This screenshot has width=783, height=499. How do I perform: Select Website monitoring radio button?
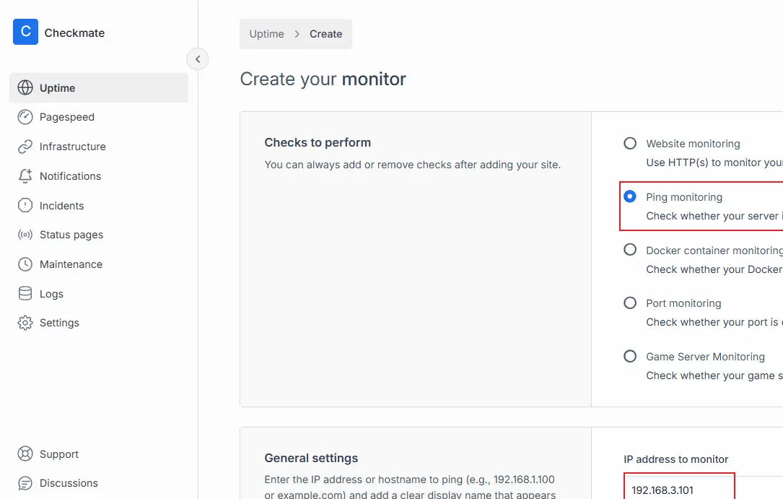[630, 144]
